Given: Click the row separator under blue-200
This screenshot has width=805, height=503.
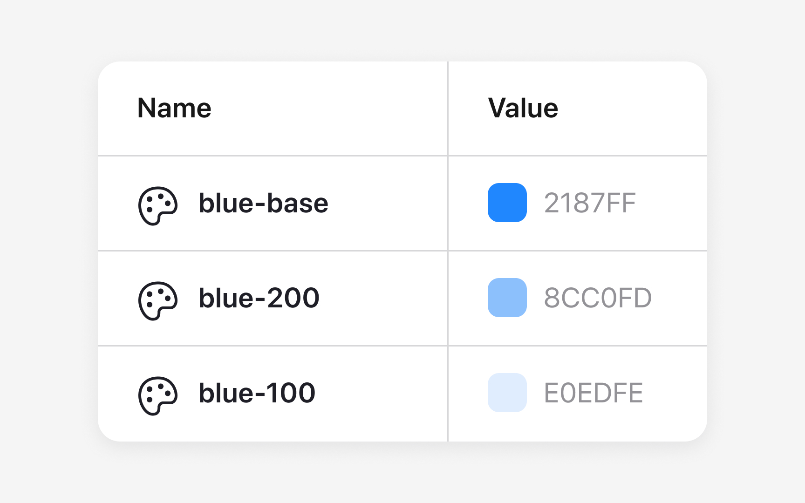Looking at the screenshot, I should 280,346.
